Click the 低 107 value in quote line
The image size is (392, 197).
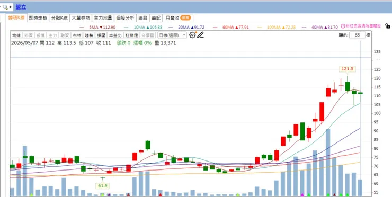tap(86, 43)
